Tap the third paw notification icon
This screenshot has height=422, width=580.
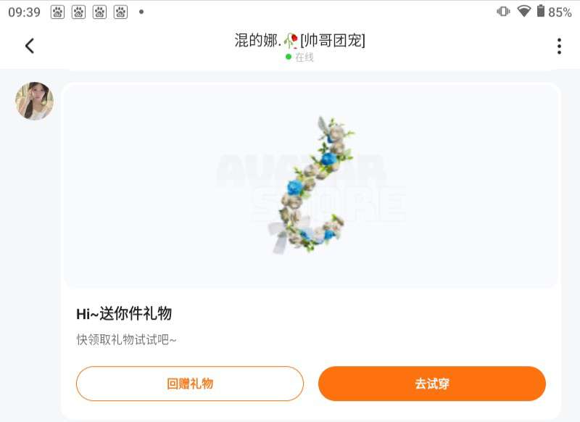click(x=99, y=12)
